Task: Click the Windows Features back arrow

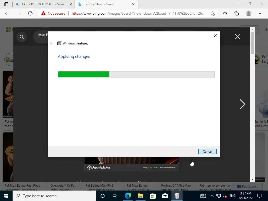Action: [x=52, y=43]
